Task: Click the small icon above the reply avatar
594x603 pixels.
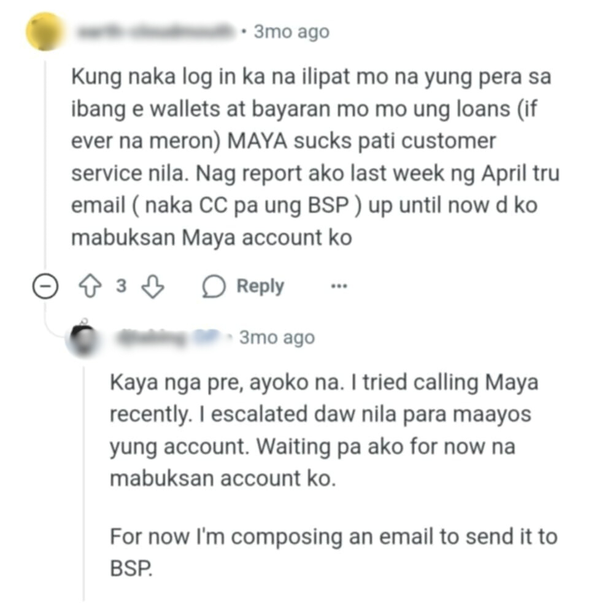Action: click(84, 320)
